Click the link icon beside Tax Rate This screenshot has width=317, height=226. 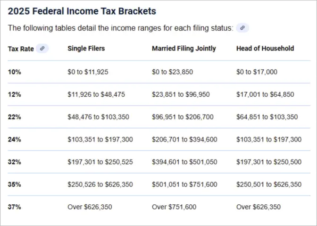(42, 48)
